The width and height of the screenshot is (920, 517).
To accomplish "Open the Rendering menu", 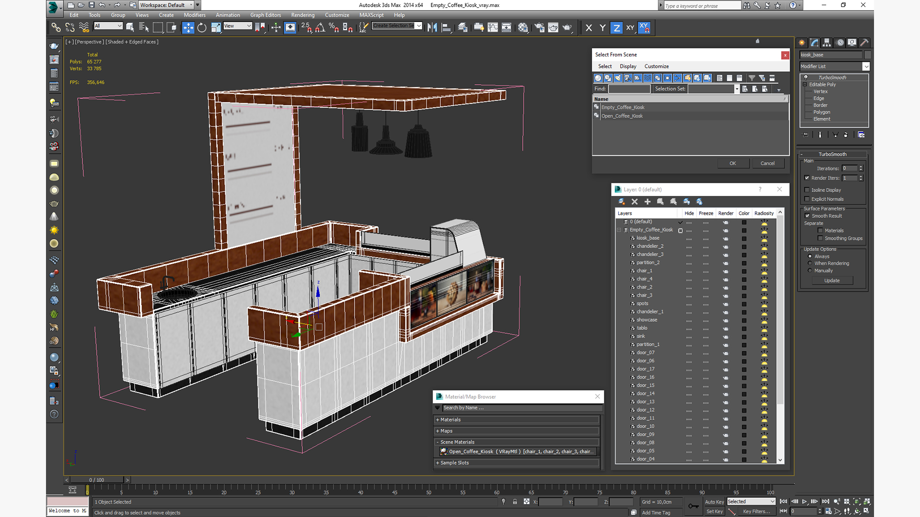I will tap(303, 15).
